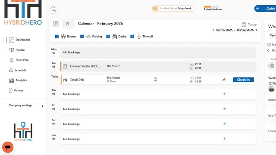The image size is (276, 155).
Task: Open the chat support bubble
Action: (x=8, y=147)
